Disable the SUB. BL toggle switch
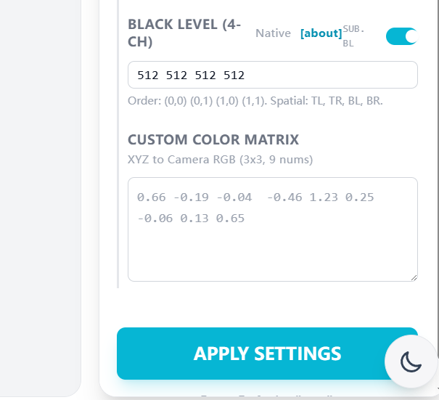Viewport: 439px width, 400px height. click(401, 36)
